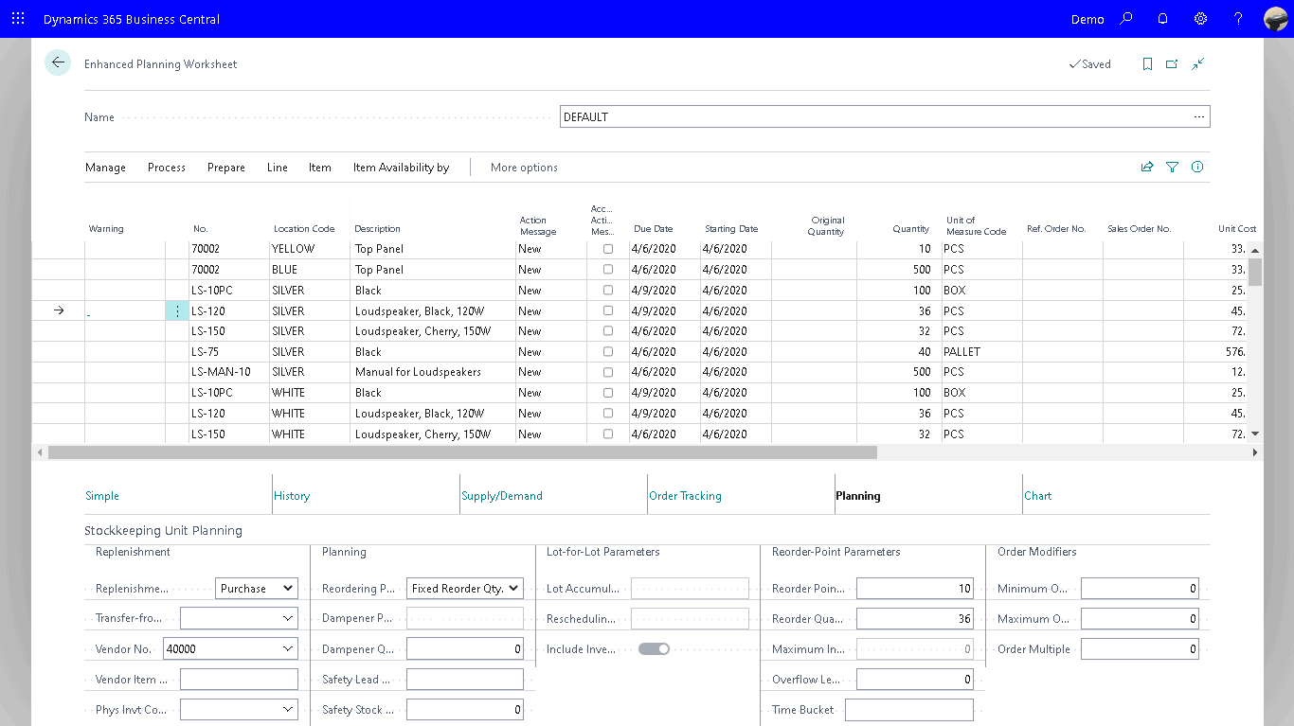Image resolution: width=1294 pixels, height=726 pixels.
Task: Click the back arrow button
Action: 58,62
